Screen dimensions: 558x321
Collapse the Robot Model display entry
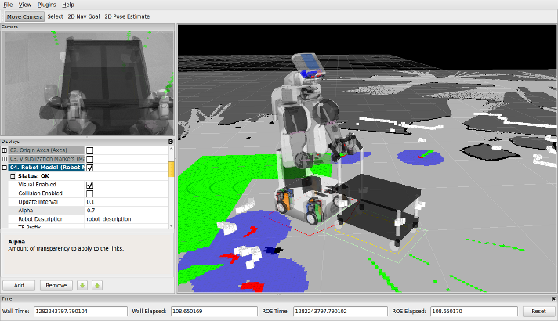coord(5,168)
